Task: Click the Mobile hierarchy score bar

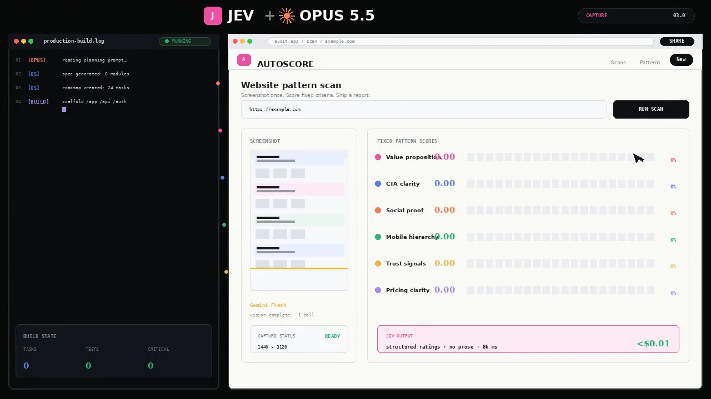Action: pos(560,237)
